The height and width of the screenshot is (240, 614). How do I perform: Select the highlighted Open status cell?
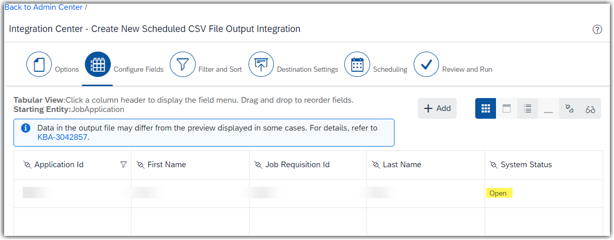coord(499,193)
